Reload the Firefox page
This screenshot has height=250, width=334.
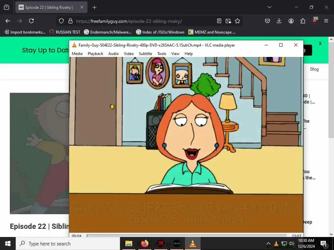tap(31, 21)
